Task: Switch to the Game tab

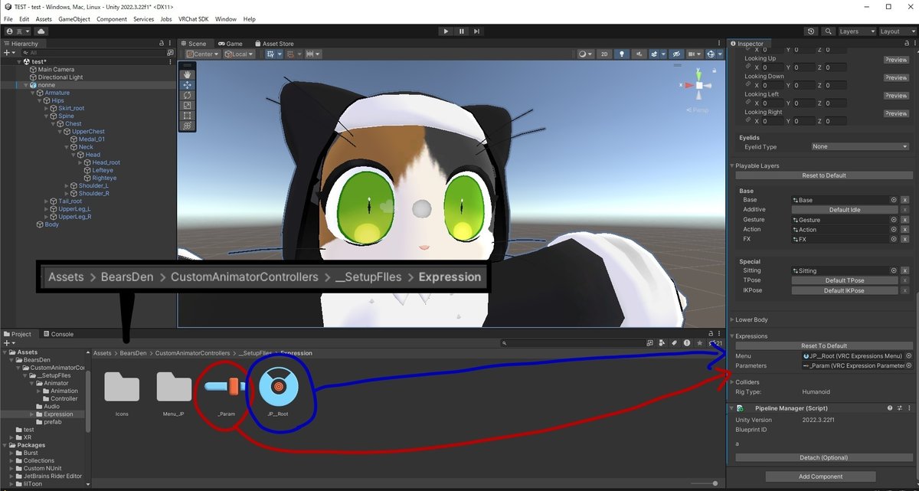Action: point(230,44)
